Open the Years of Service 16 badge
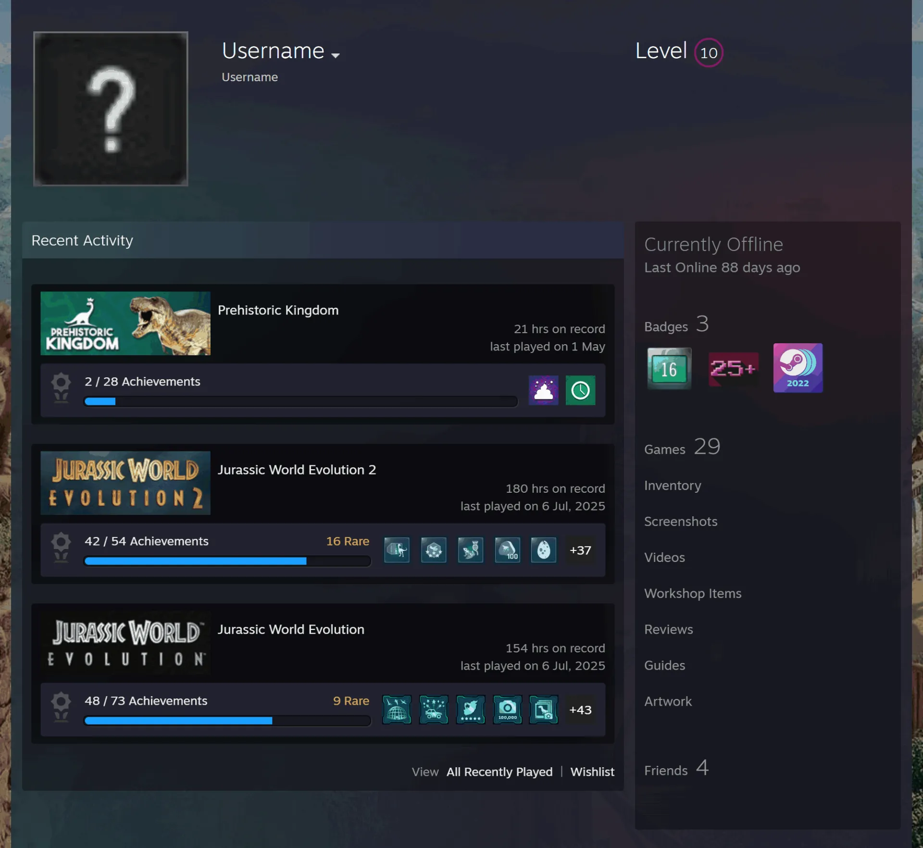Image resolution: width=923 pixels, height=848 pixels. pyautogui.click(x=669, y=368)
